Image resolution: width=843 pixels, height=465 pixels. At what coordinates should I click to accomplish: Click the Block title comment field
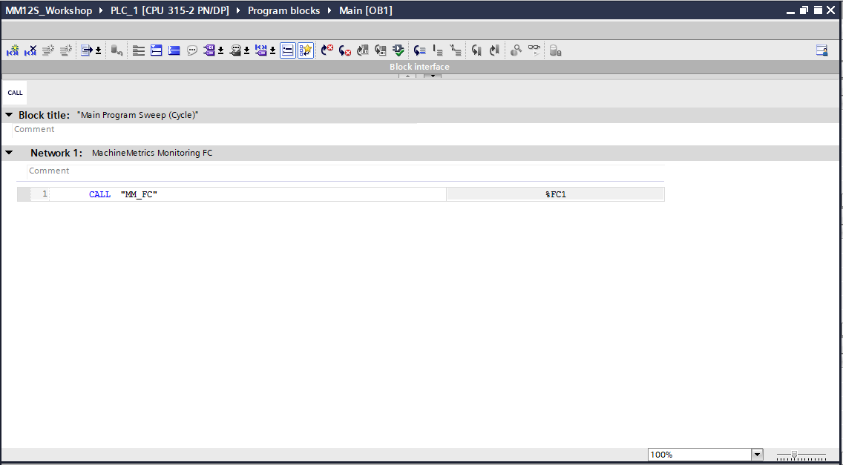coord(214,129)
